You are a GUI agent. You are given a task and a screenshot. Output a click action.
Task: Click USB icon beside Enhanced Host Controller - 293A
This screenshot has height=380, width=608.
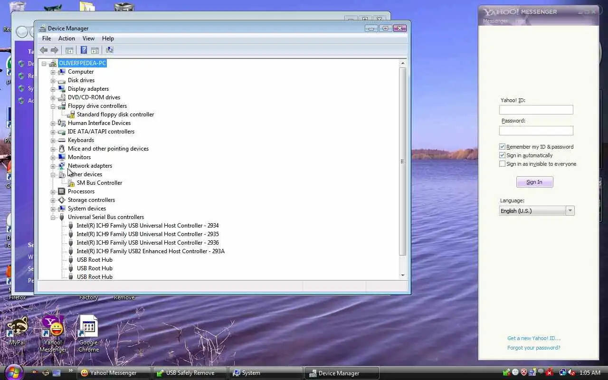pyautogui.click(x=71, y=251)
